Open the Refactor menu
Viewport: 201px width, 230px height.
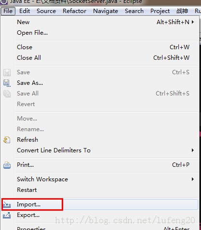tap(74, 11)
